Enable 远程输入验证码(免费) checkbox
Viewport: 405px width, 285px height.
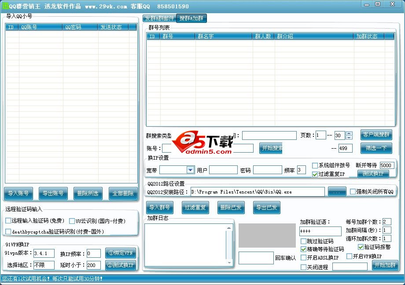8,221
